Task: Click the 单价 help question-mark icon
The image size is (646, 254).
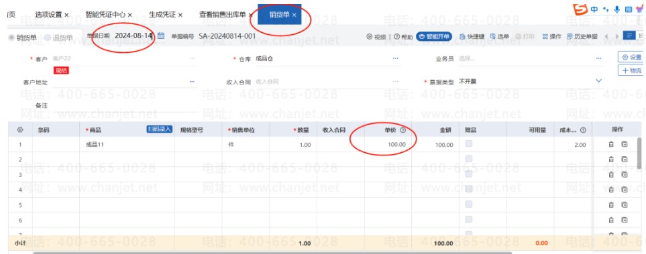Action: [x=403, y=129]
